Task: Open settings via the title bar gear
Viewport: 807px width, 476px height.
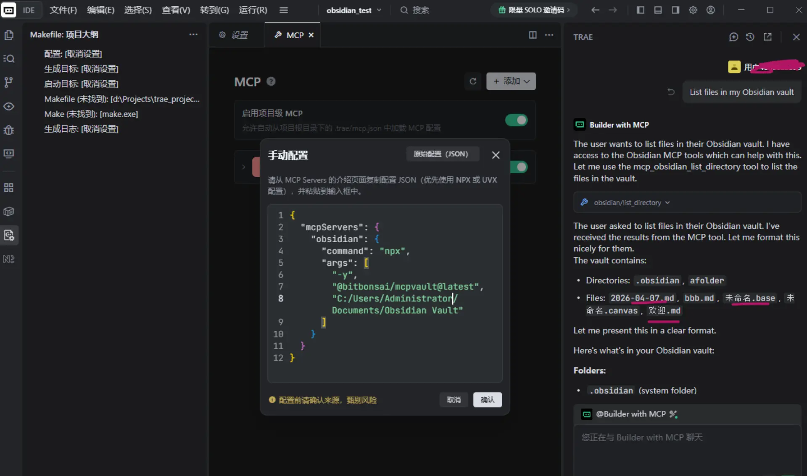Action: pyautogui.click(x=693, y=10)
